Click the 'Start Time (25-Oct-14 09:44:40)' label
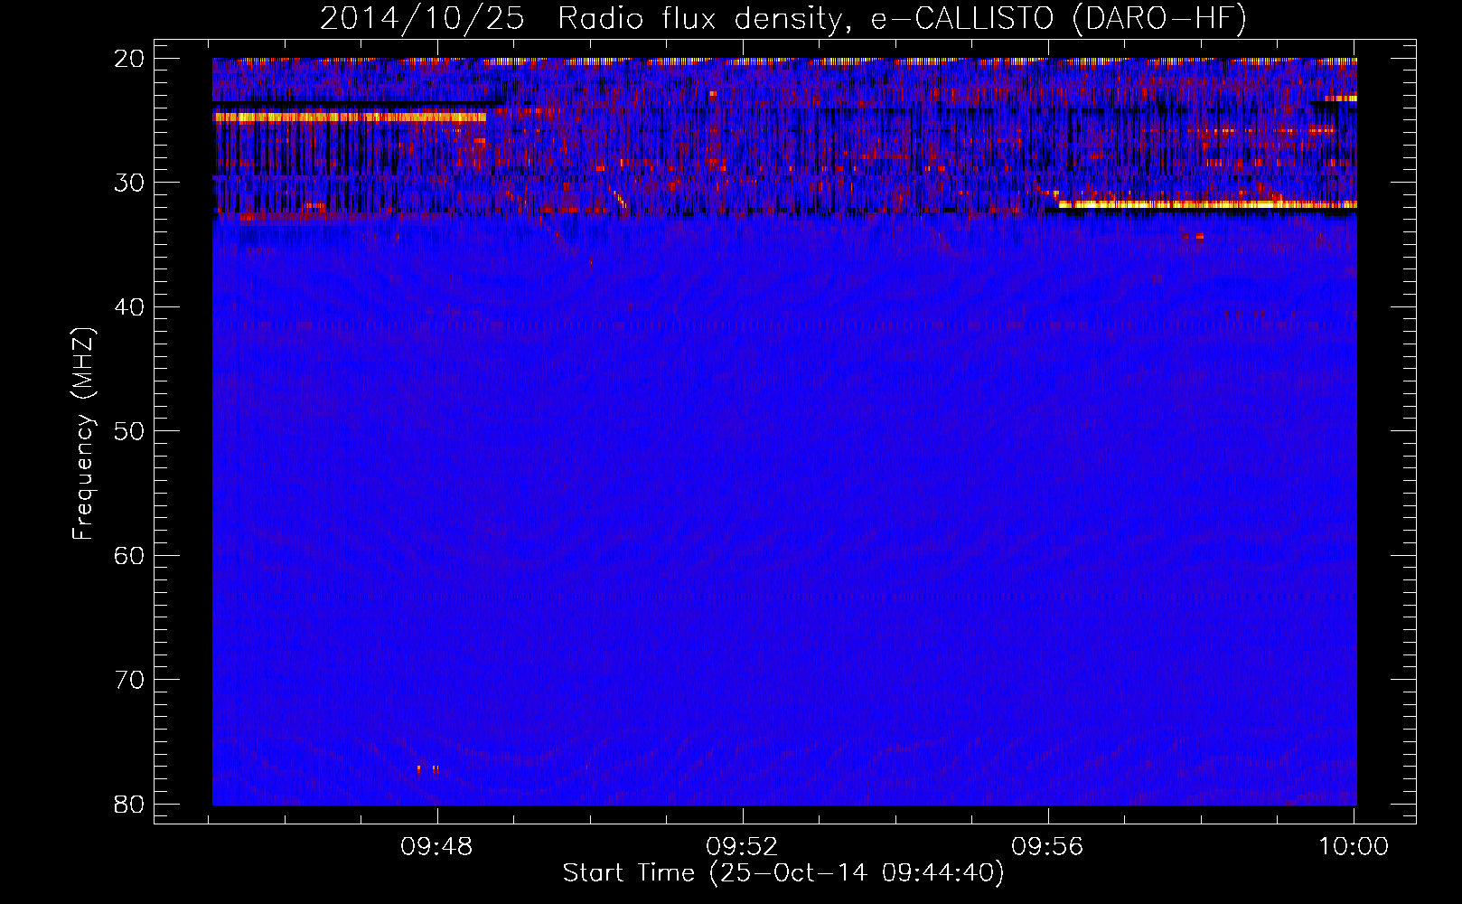 [783, 873]
